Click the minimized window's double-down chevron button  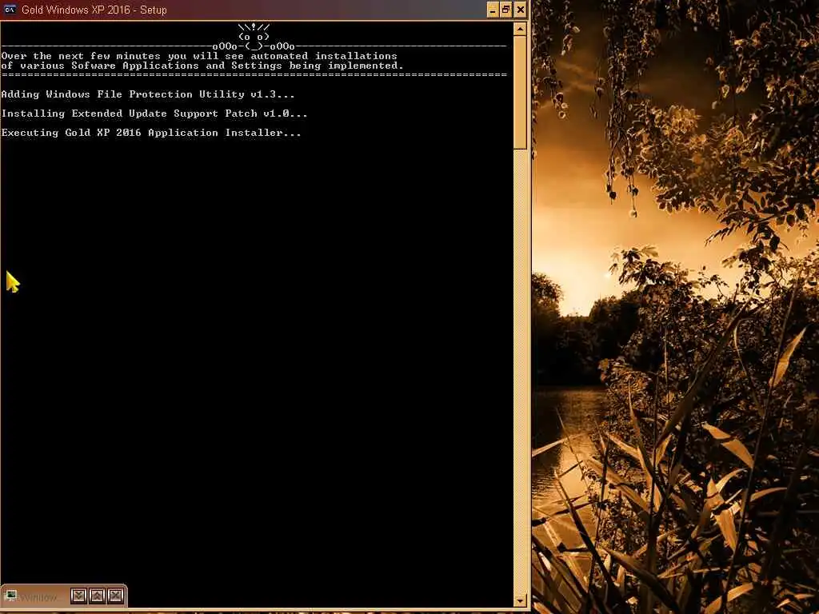pyautogui.click(x=78, y=596)
